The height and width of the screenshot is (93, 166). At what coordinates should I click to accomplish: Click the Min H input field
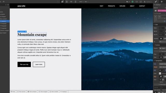tap(161, 31)
